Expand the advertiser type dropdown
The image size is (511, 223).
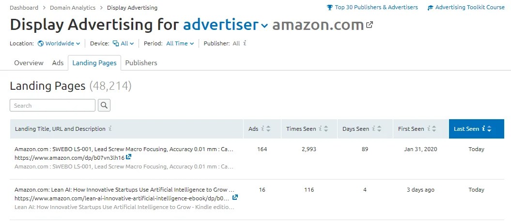point(264,26)
